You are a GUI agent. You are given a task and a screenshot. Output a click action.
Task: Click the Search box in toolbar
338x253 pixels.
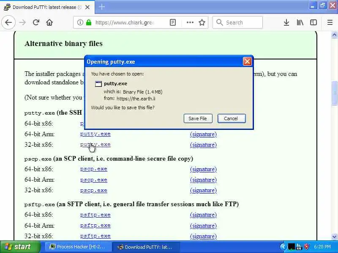tap(237, 22)
